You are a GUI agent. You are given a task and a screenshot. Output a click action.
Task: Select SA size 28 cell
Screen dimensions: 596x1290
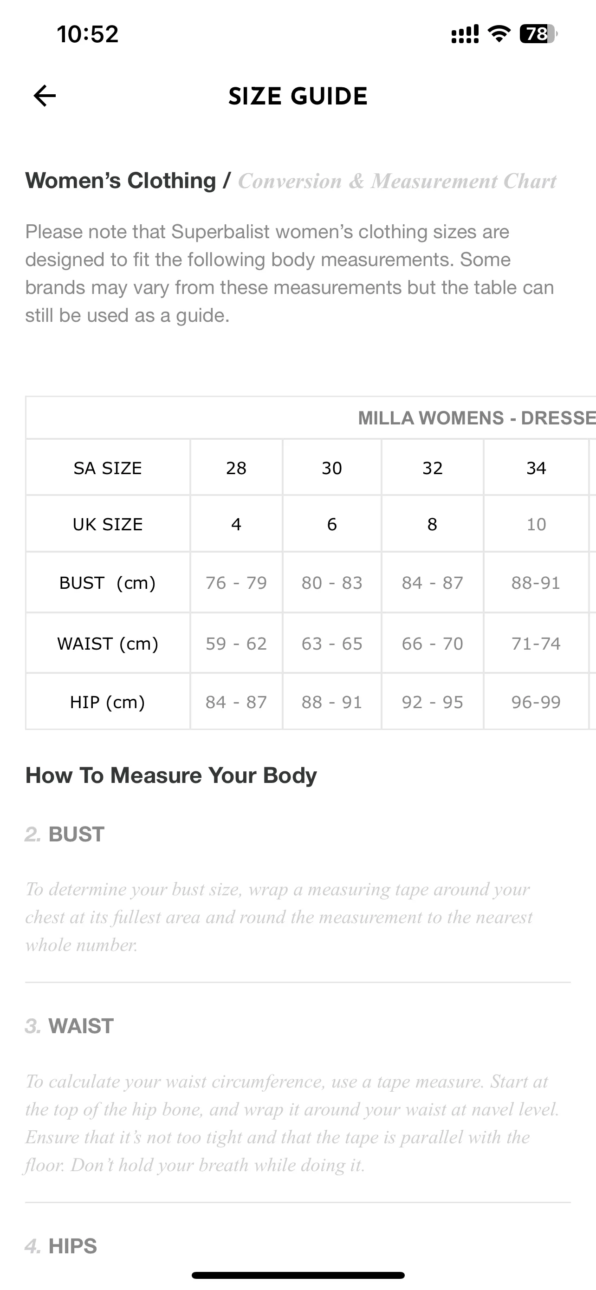[236, 468]
